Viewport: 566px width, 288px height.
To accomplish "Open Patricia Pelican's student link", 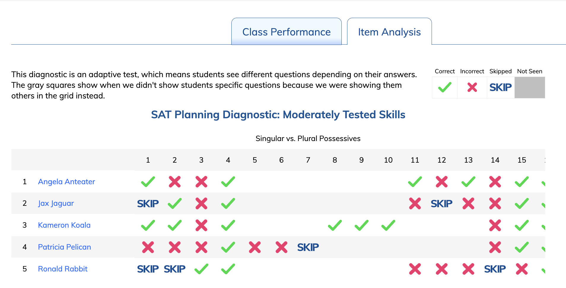I will coord(64,247).
